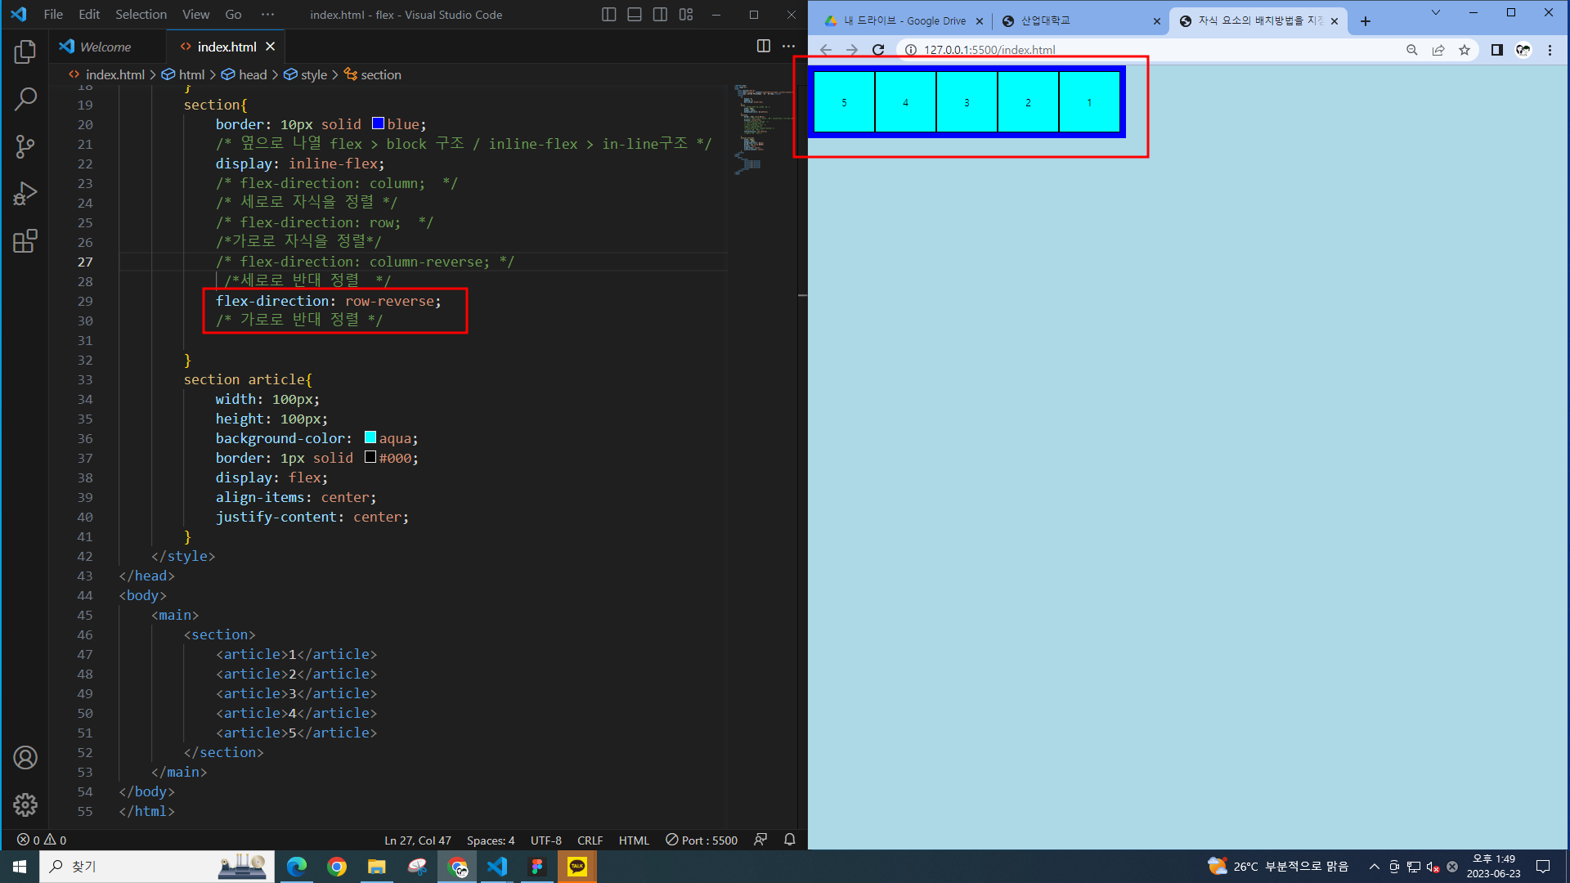Open the aqua color swatch picker
This screenshot has height=883, width=1570.
click(x=370, y=438)
